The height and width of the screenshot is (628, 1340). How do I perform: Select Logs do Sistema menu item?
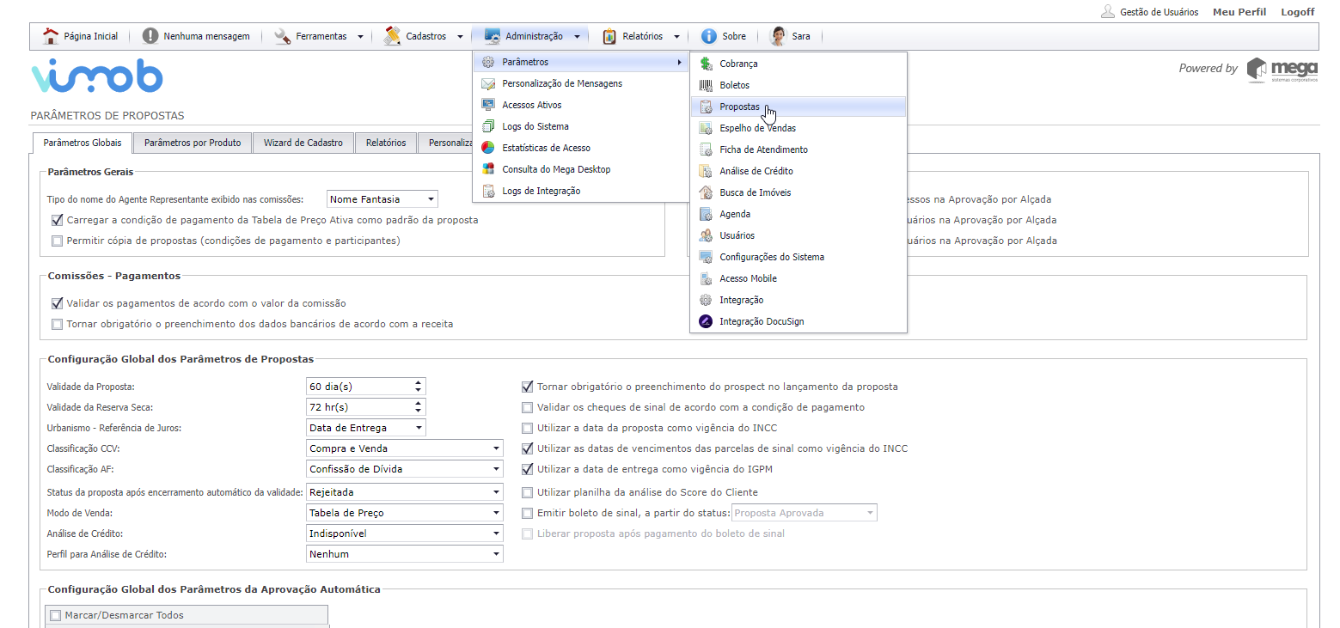(535, 126)
